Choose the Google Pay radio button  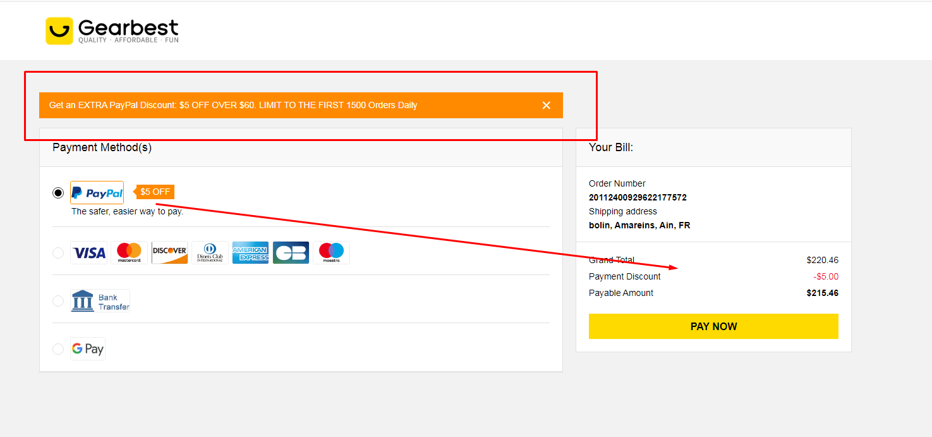(x=58, y=348)
